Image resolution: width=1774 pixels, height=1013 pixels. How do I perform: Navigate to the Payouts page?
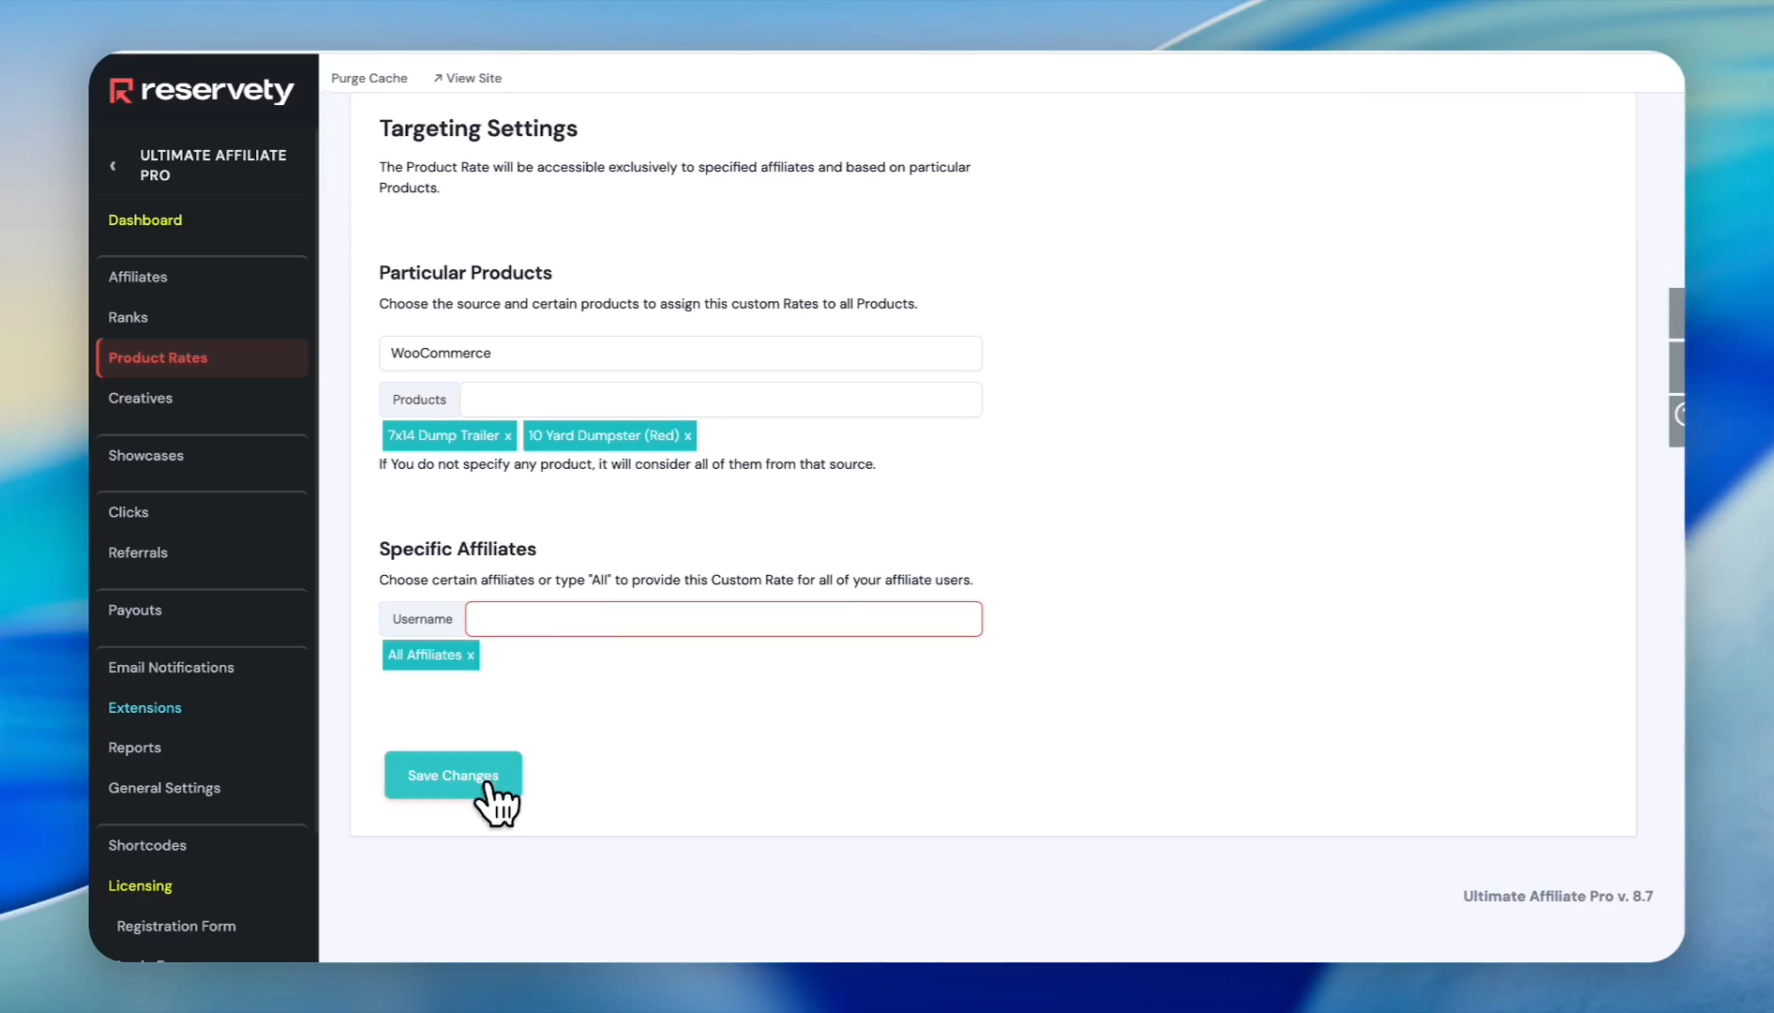tap(135, 611)
